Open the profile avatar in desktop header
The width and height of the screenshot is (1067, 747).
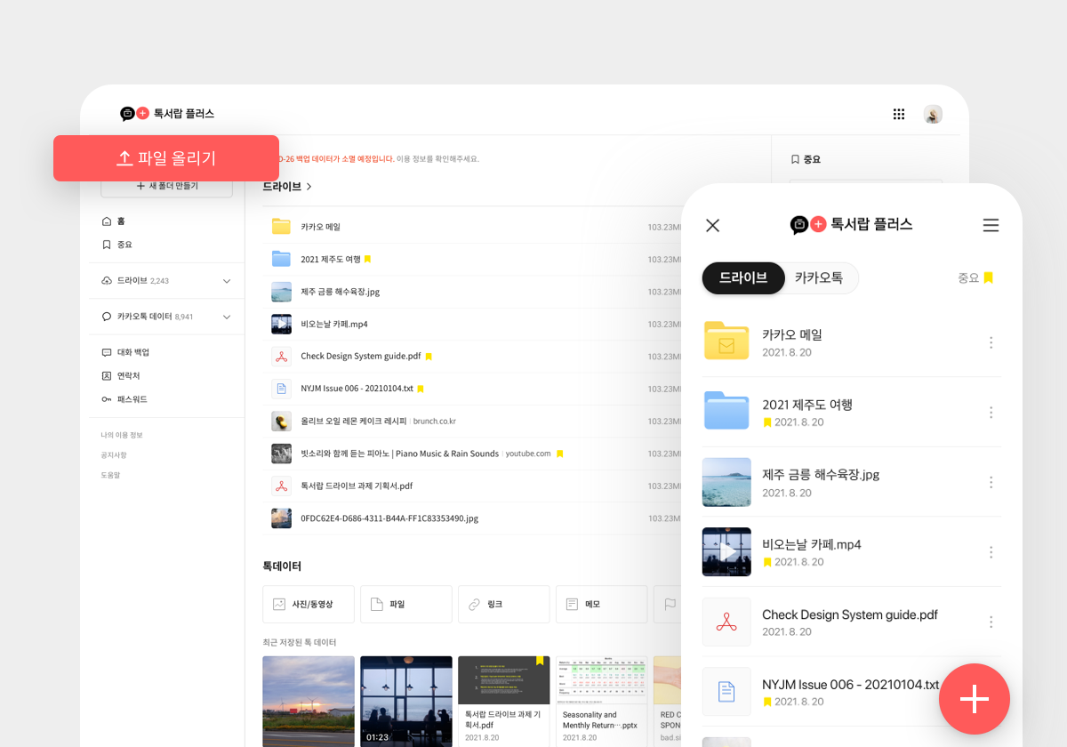pyautogui.click(x=933, y=114)
